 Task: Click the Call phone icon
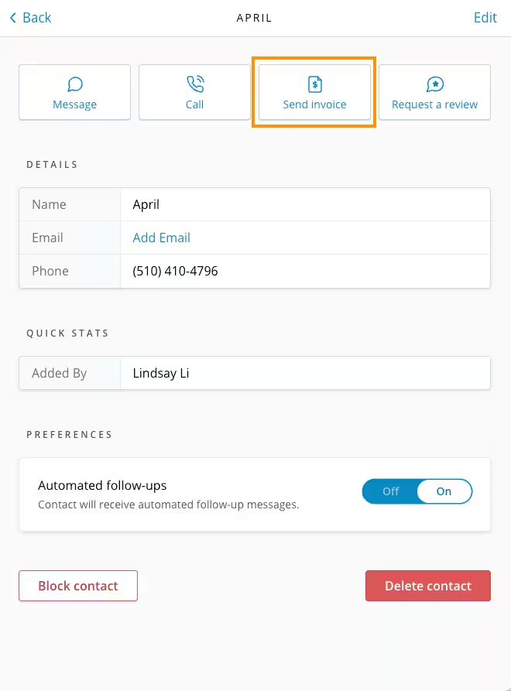click(x=195, y=84)
